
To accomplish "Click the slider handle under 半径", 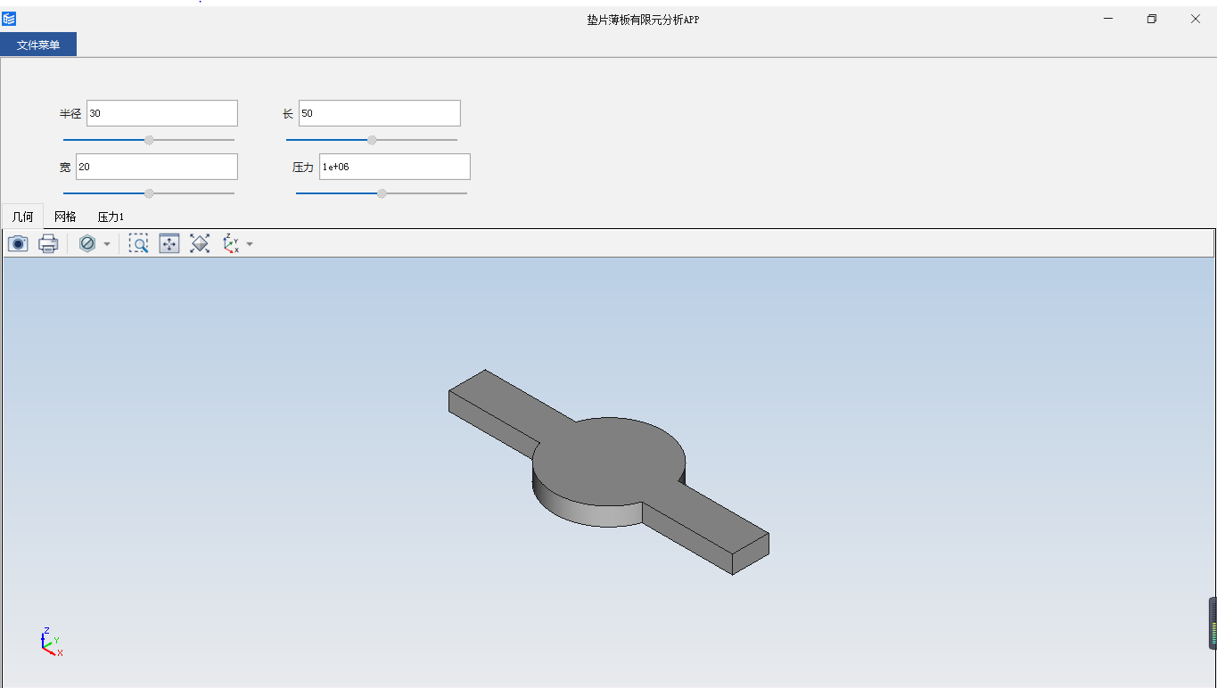I will (149, 140).
